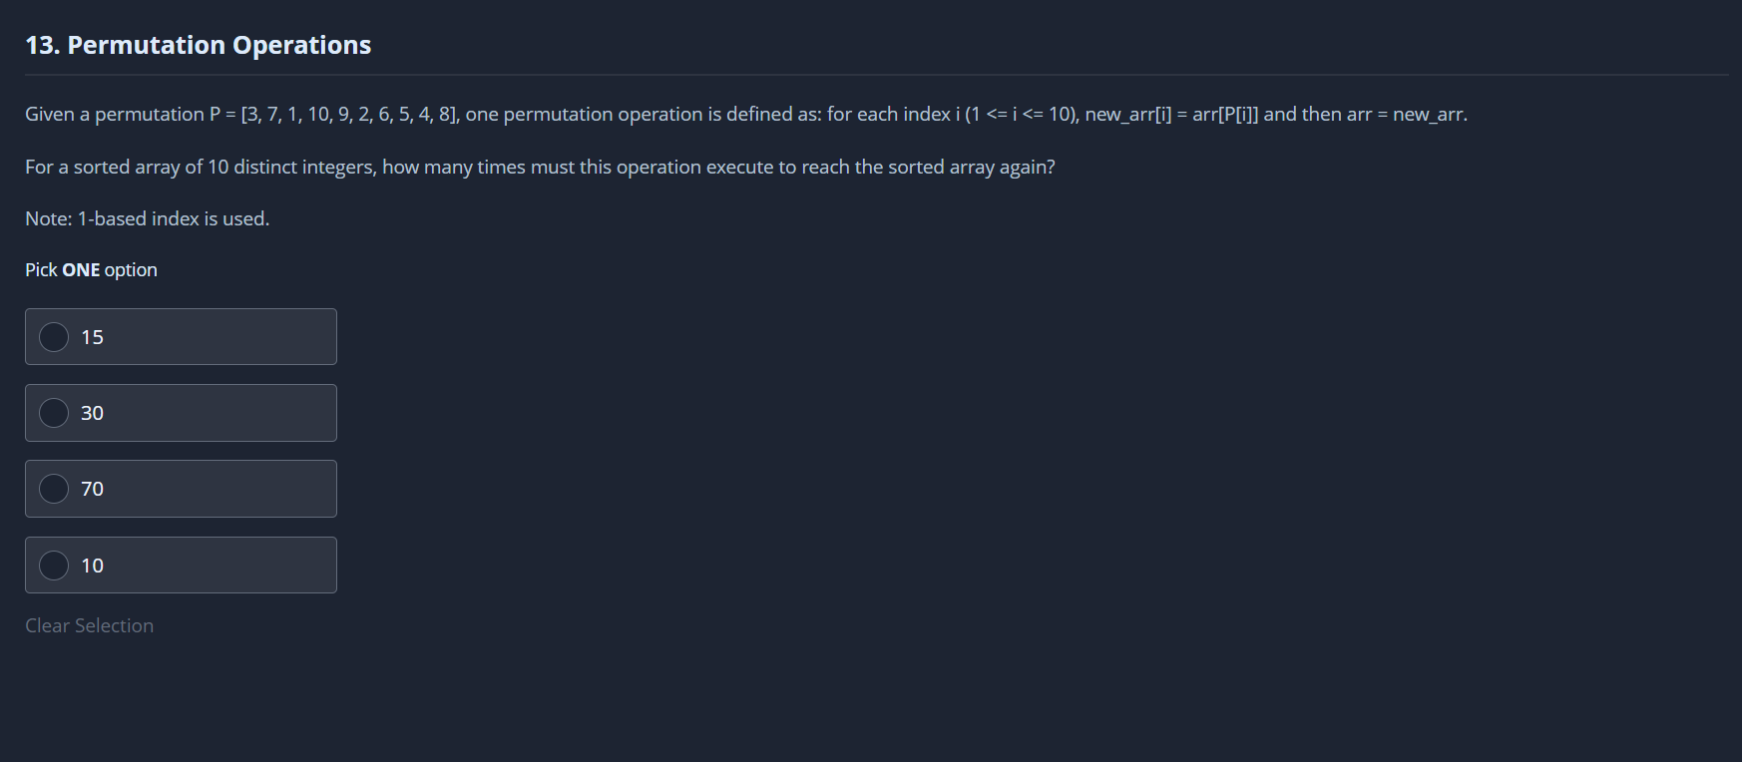1742x762 pixels.
Task: Click the '13. Permutation Operations' heading
Action: point(198,45)
